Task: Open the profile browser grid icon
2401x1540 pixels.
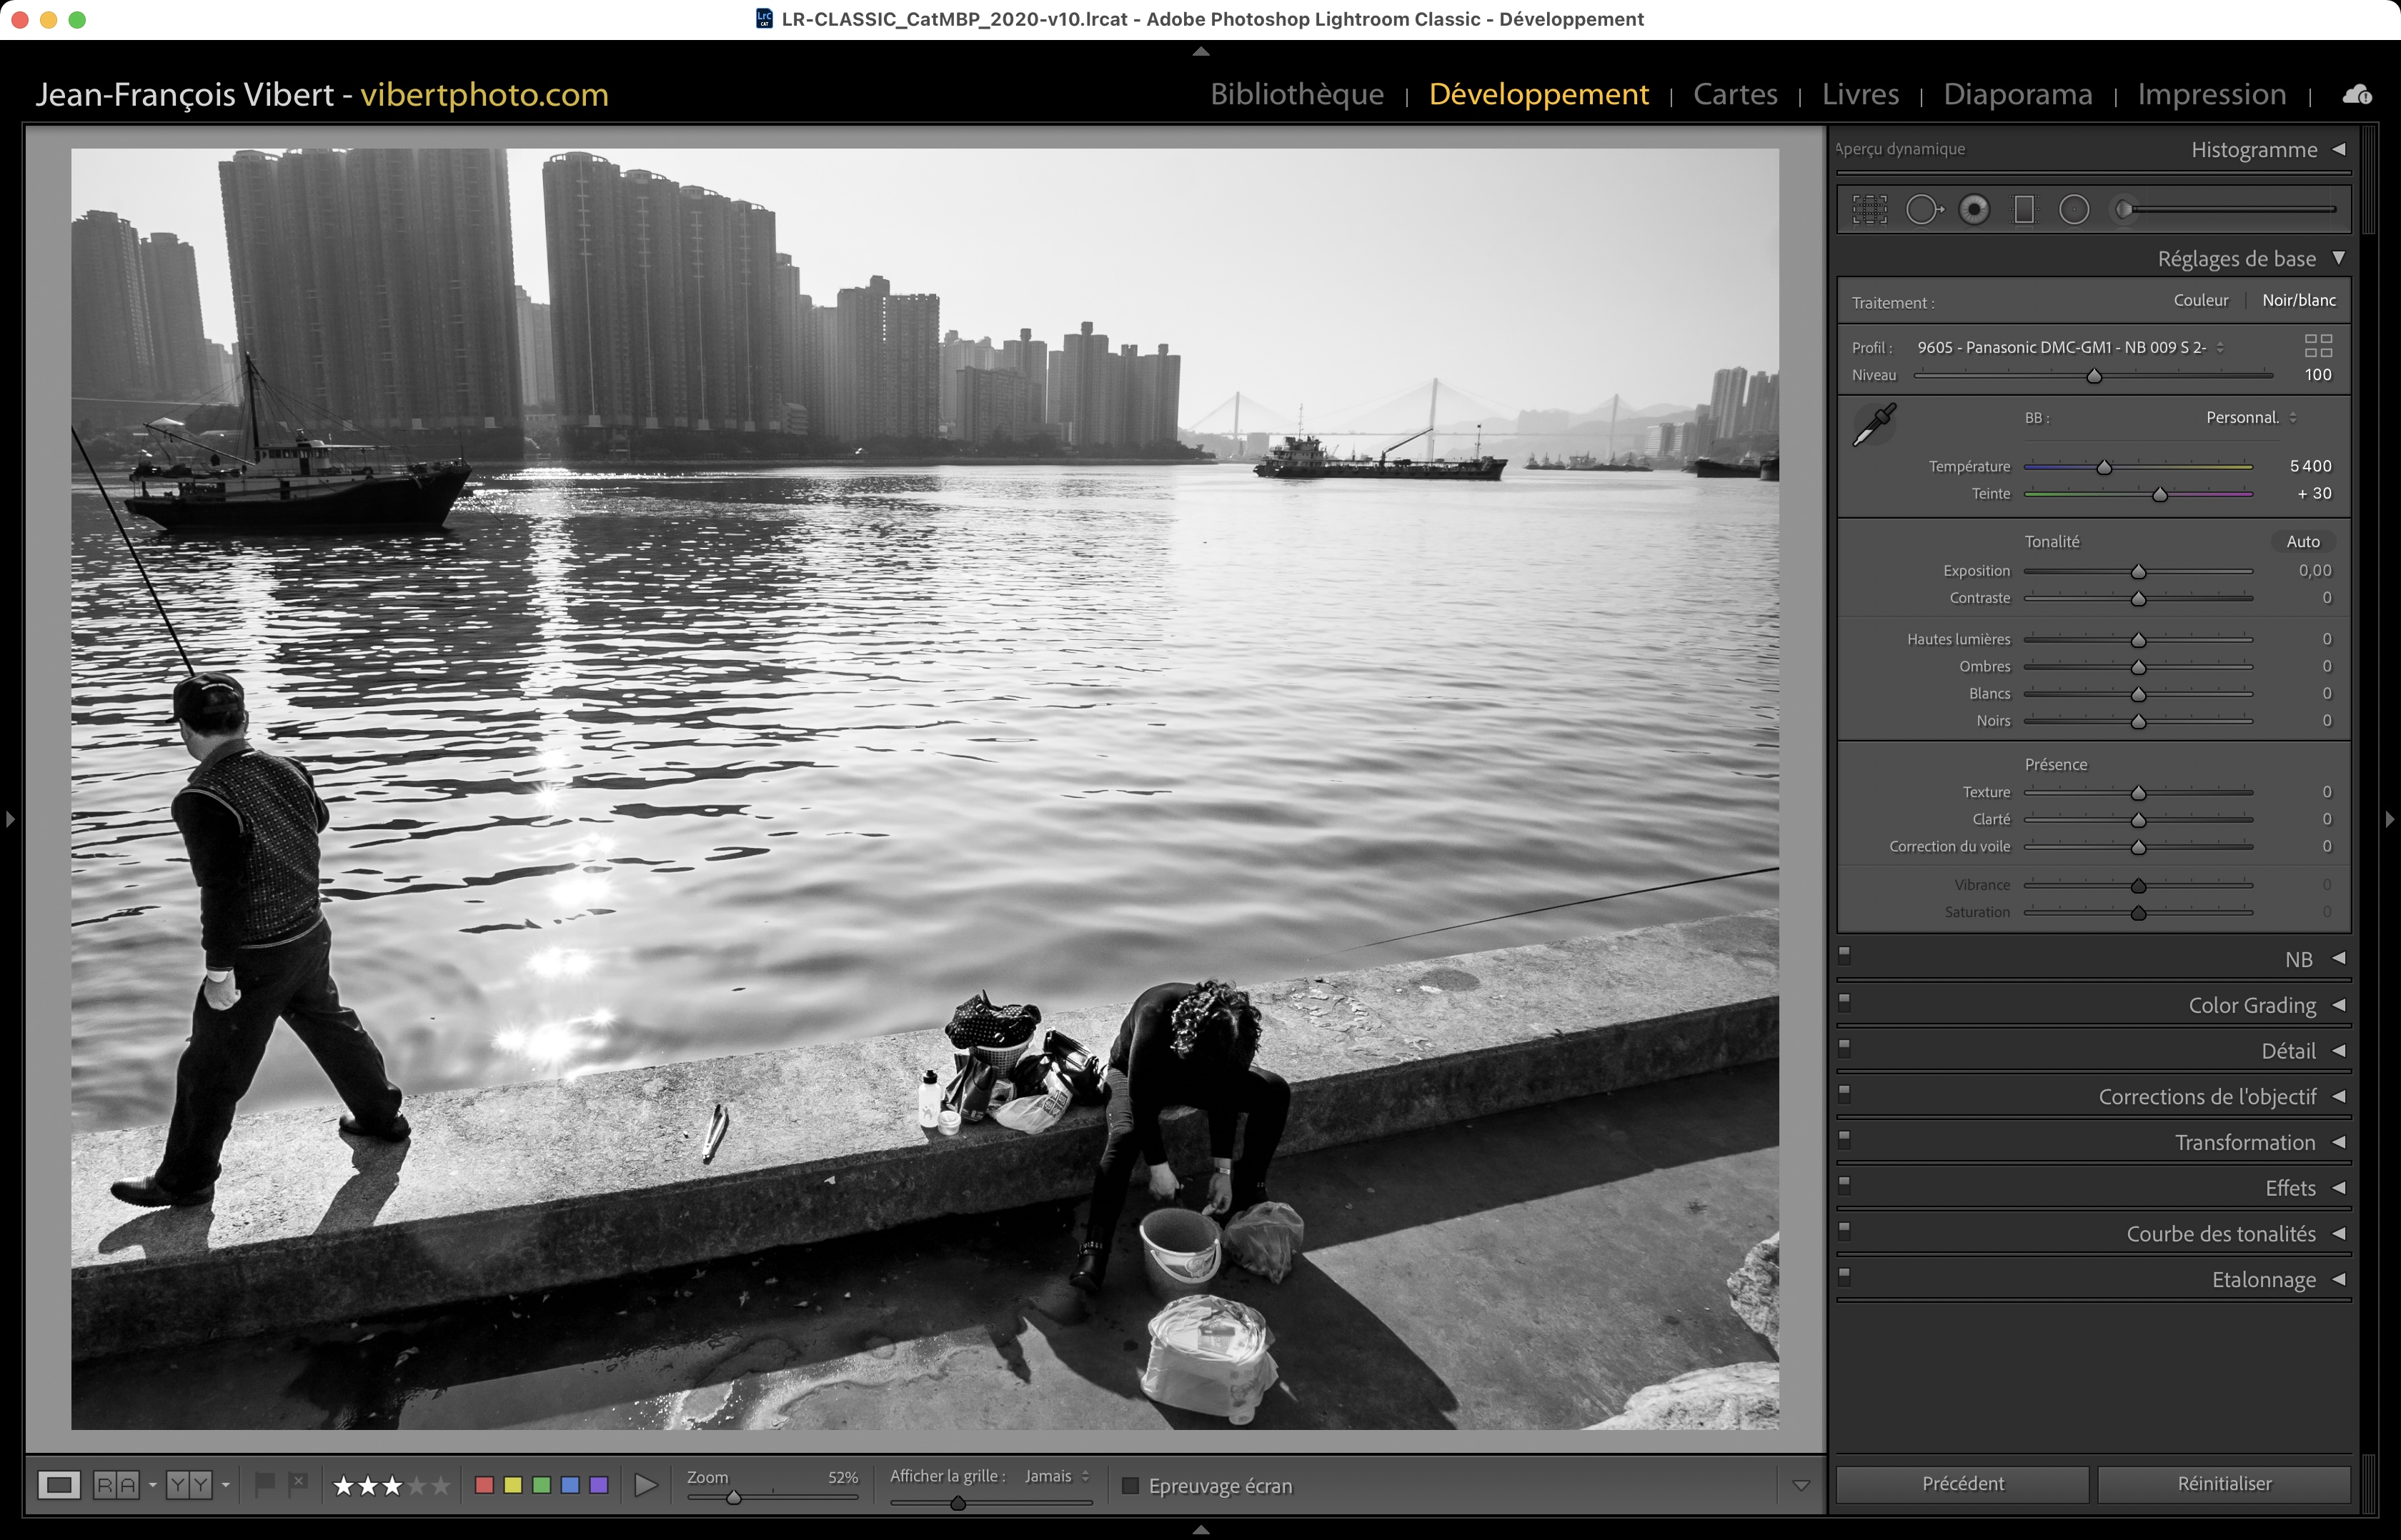Action: [2318, 346]
